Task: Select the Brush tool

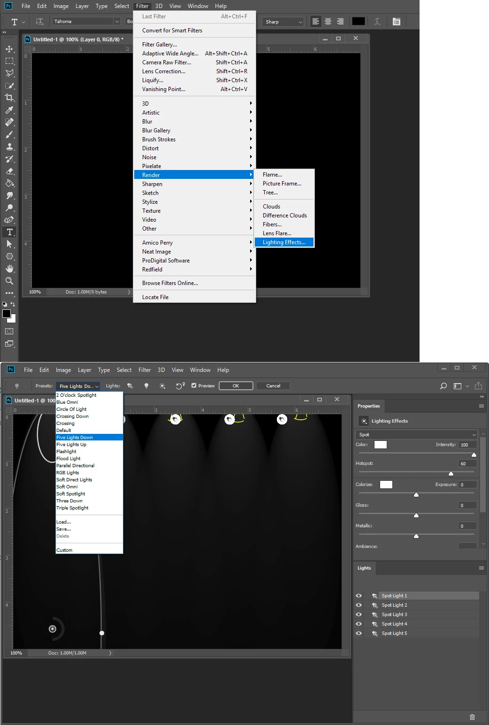Action: pos(9,135)
